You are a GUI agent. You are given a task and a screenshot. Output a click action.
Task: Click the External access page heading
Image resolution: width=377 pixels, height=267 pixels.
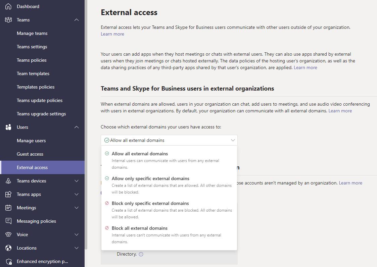(129, 12)
